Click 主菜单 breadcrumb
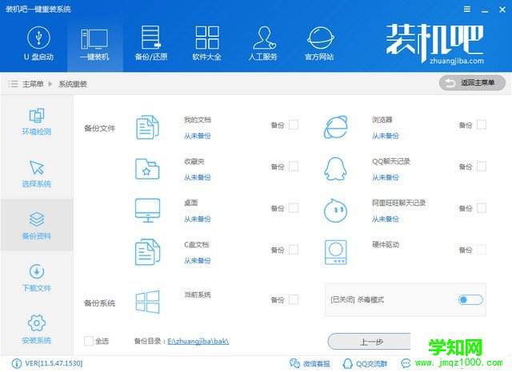Image resolution: width=512 pixels, height=372 pixels. [33, 84]
